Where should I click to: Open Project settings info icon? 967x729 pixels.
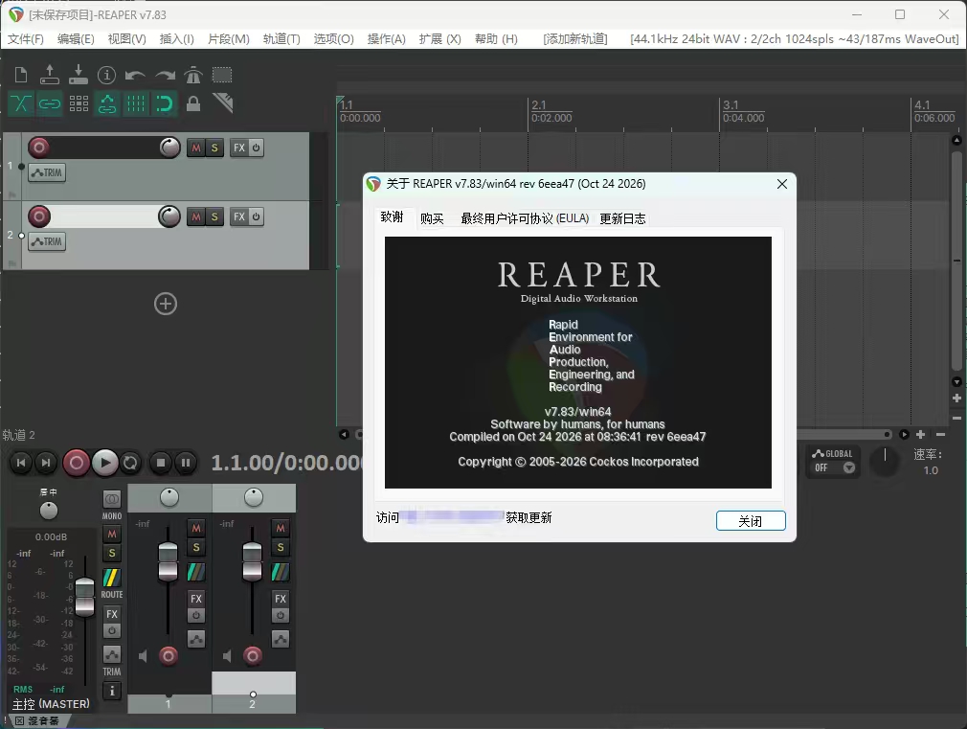tap(106, 76)
